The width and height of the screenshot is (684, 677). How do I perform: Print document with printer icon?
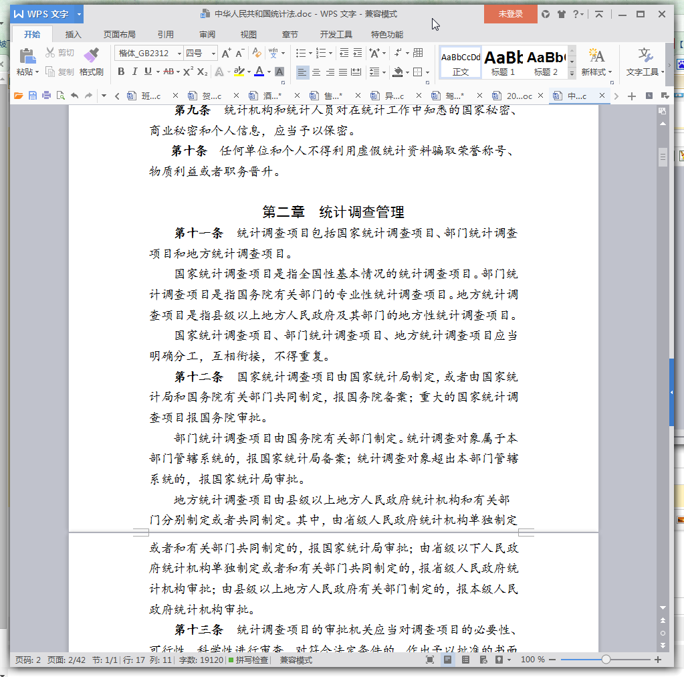click(x=46, y=96)
